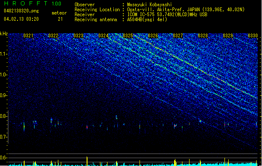Click the kHz axis unit label
This screenshot has height=166, width=262.
tap(4, 34)
